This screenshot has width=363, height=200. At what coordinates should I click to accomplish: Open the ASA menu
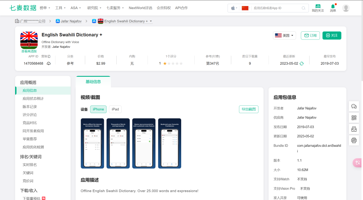pos(76,8)
